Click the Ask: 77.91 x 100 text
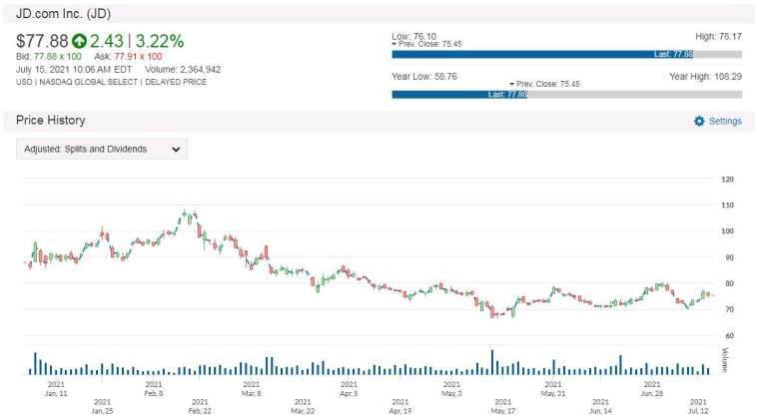 click(x=128, y=57)
